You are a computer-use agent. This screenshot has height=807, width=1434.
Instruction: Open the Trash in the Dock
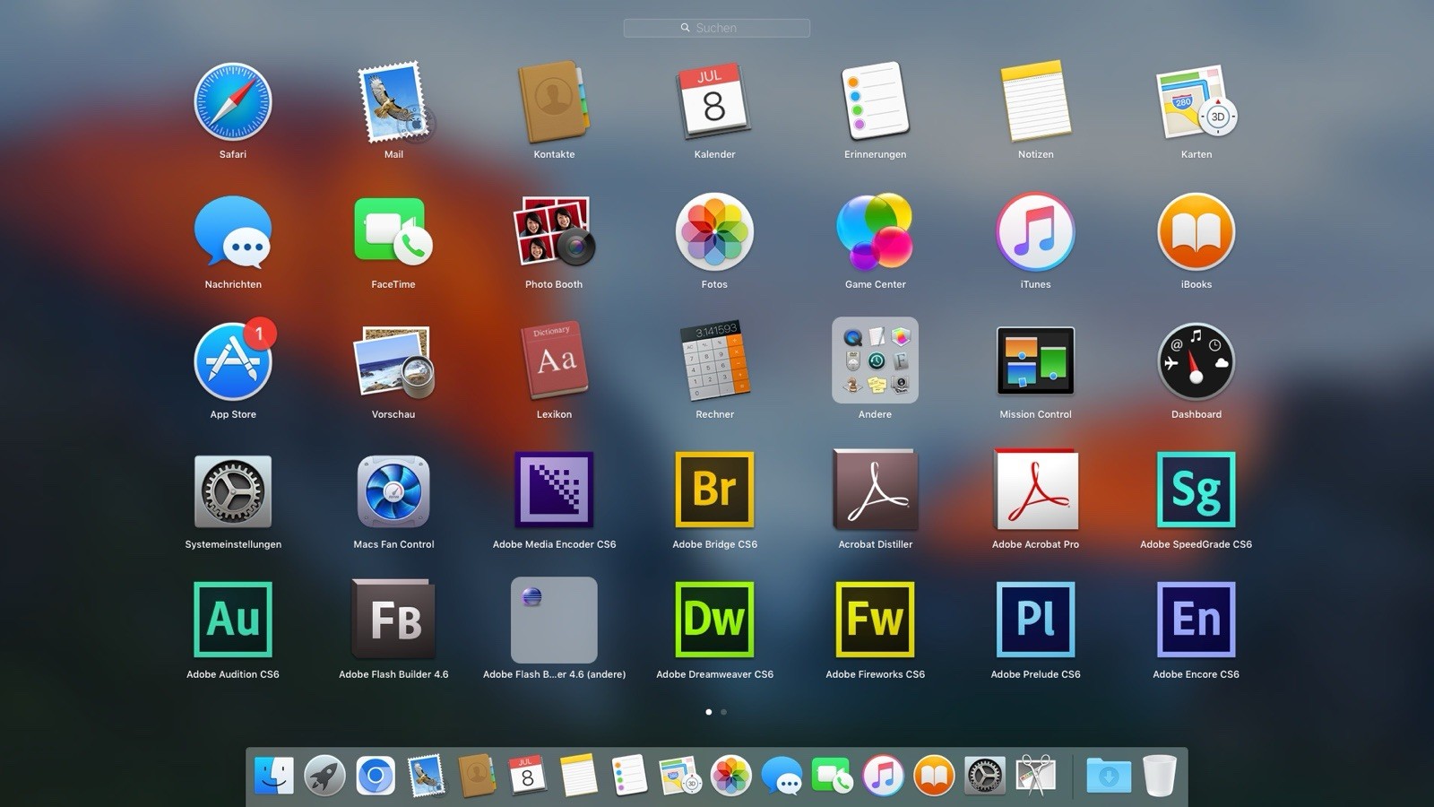(1159, 776)
